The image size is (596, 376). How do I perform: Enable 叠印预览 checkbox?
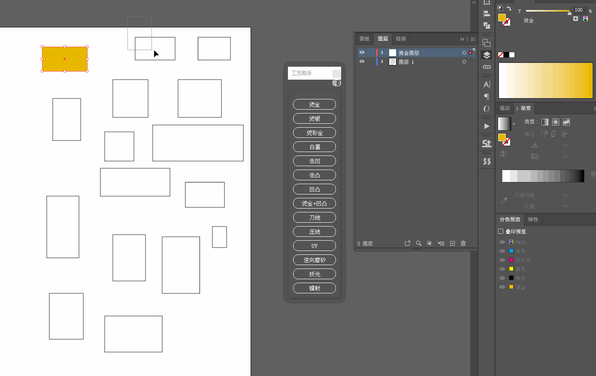501,231
